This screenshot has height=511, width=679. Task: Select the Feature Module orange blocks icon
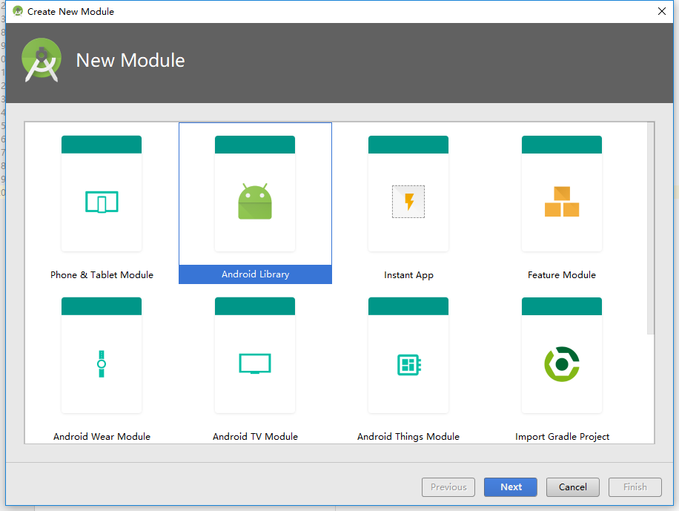click(x=562, y=202)
